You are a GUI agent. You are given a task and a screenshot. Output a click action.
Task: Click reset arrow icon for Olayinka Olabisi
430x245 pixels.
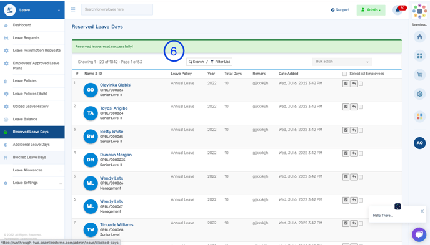pos(354,84)
